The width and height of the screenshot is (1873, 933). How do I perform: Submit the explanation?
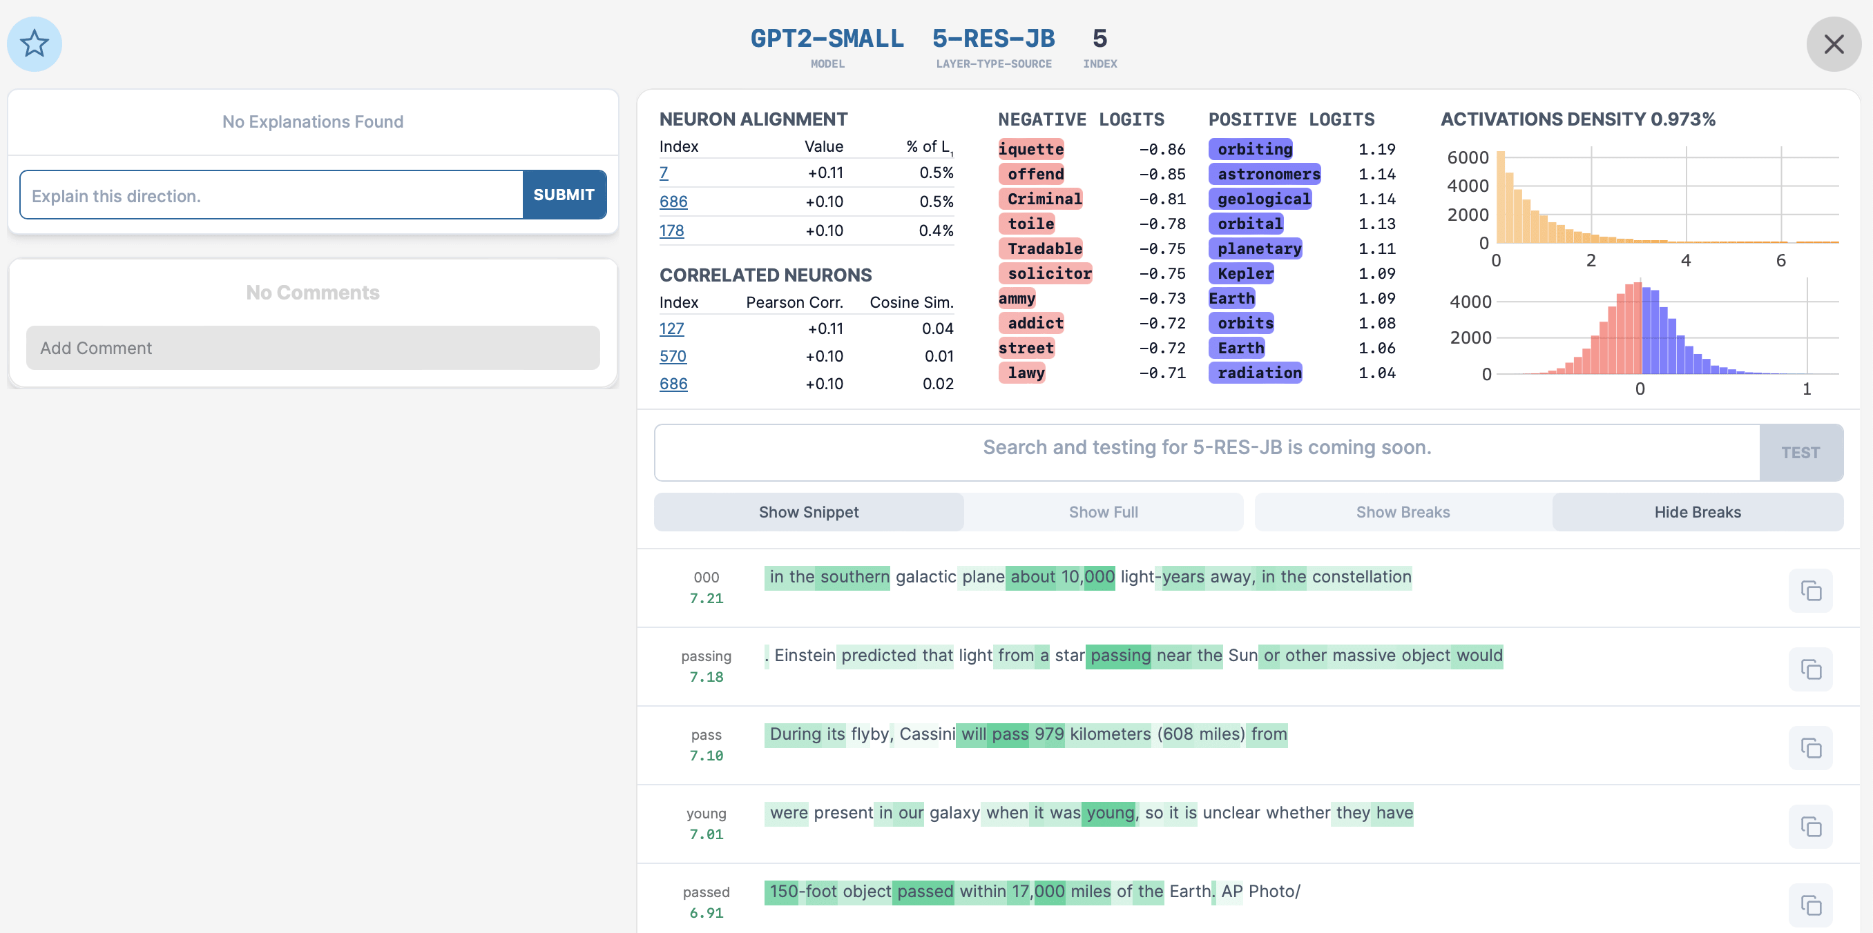(x=564, y=195)
